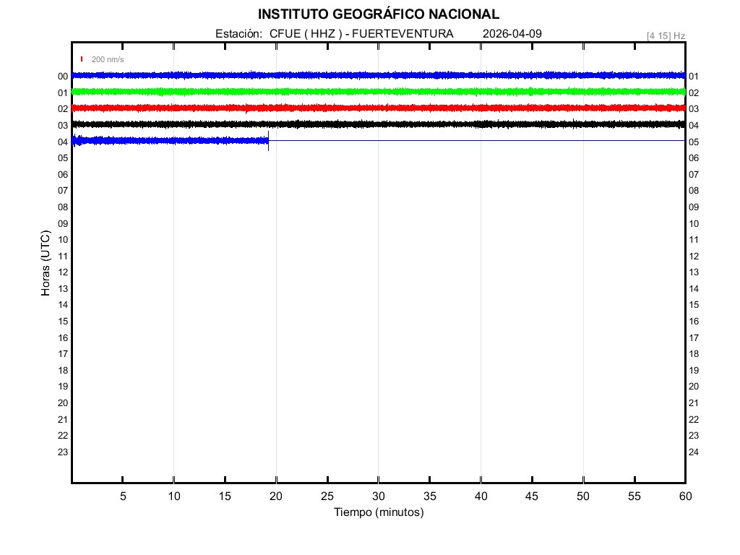Click the date 2026-04-09 in header
740x555 pixels.
pos(512,34)
